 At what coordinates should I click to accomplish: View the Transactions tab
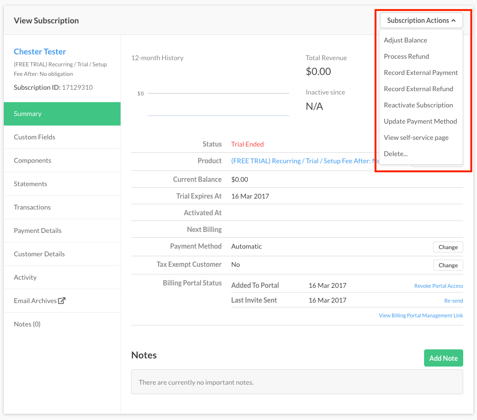coord(32,207)
